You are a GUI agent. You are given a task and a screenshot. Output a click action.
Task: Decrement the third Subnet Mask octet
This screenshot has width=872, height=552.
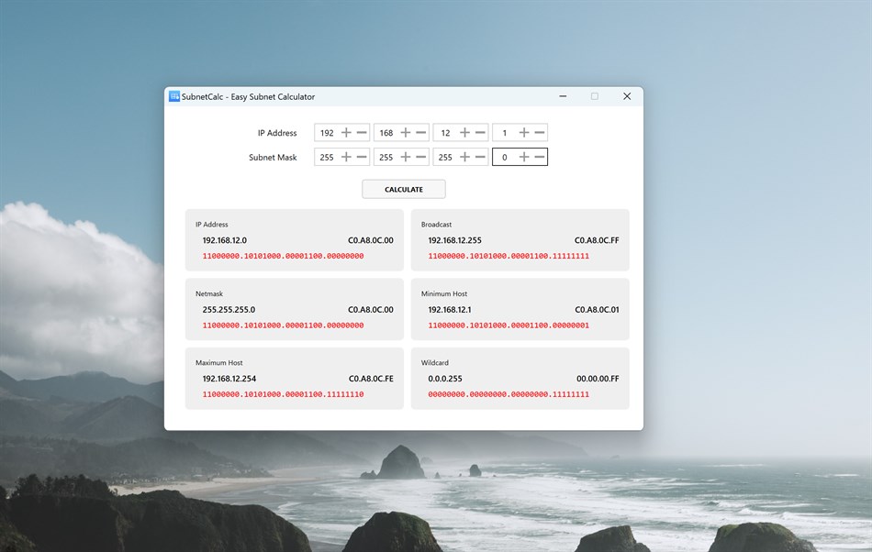coord(481,157)
